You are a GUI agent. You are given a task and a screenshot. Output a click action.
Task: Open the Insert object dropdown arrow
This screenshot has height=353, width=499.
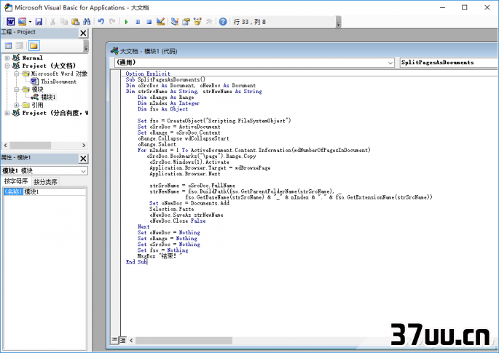tap(30, 22)
